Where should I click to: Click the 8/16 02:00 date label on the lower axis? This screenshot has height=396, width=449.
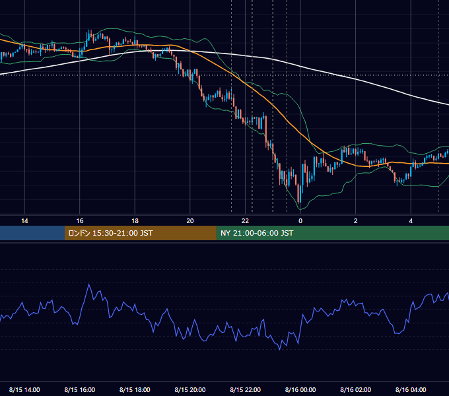(356, 389)
